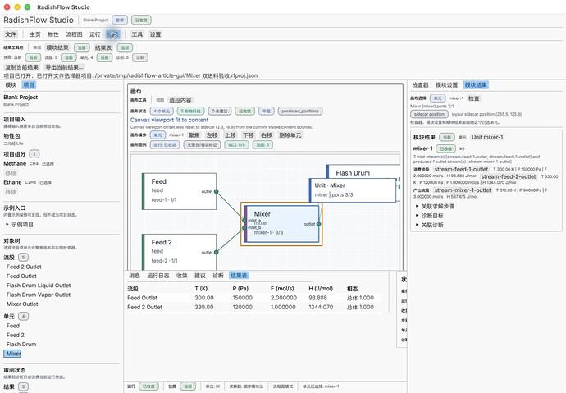
Task: Click 上移 move-up button
Action: [x=231, y=135]
